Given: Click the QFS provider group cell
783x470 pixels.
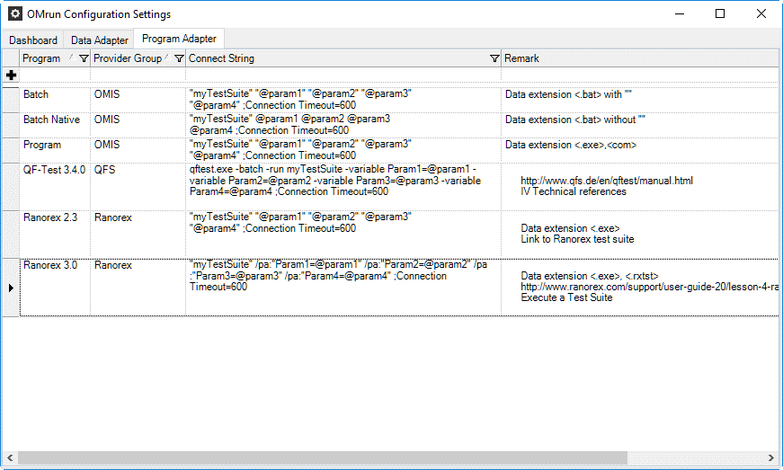Looking at the screenshot, I should [x=138, y=187].
